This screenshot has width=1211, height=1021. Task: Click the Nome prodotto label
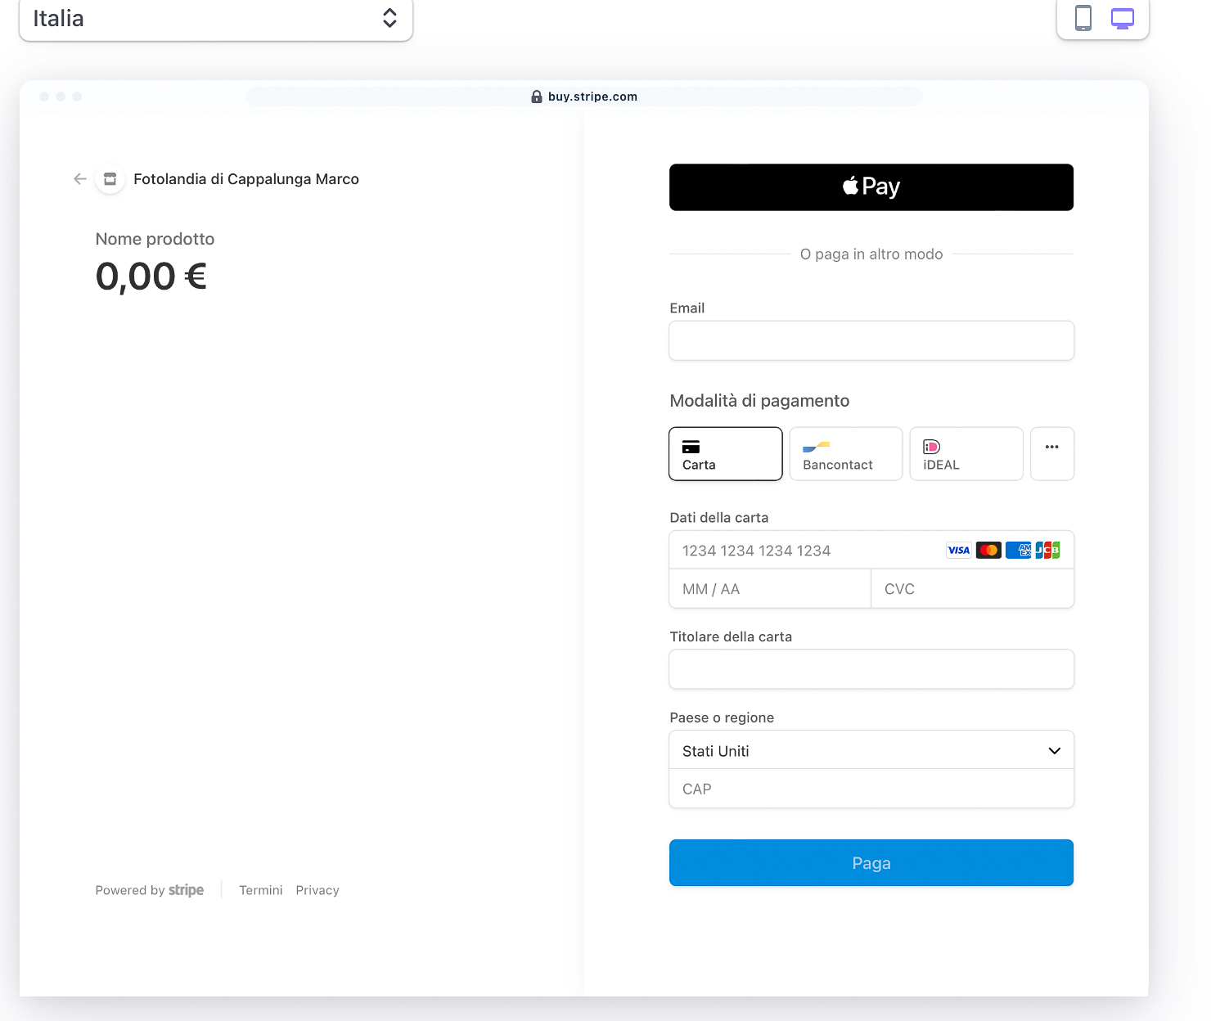click(155, 239)
